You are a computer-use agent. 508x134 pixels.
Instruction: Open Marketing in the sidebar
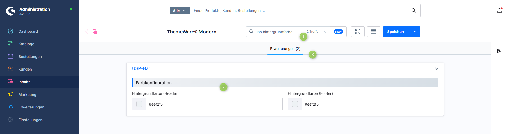click(40, 95)
